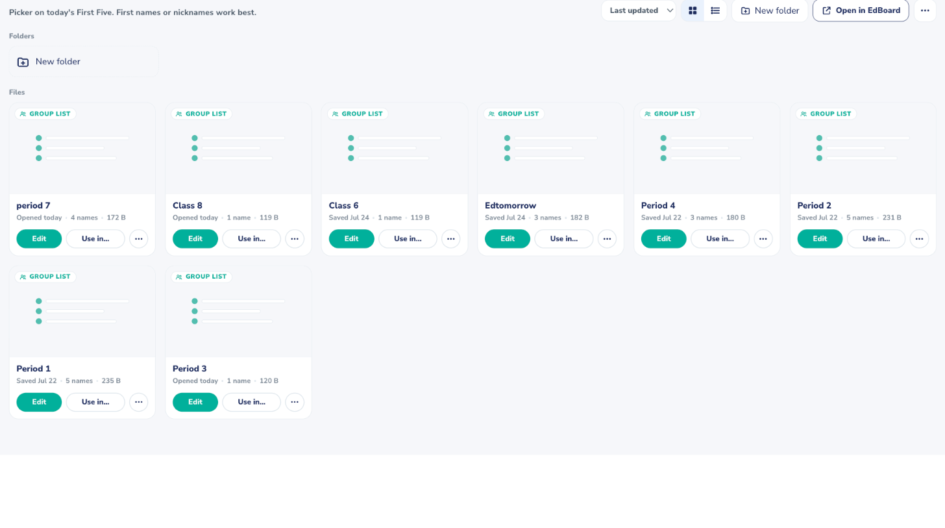Open Use in menu for Period 4
This screenshot has width=945, height=528.
tap(720, 239)
